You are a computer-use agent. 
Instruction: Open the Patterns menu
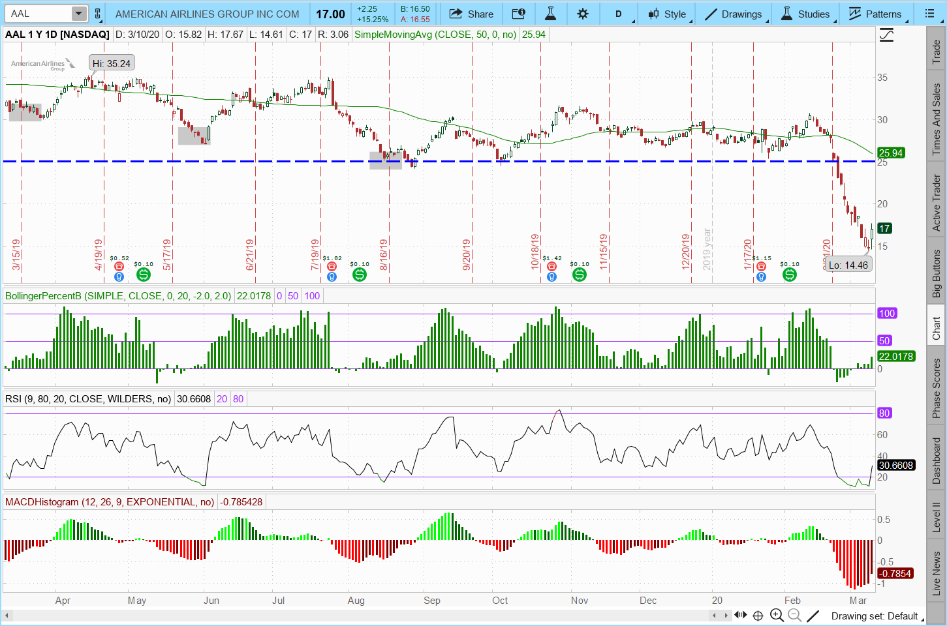(x=875, y=14)
